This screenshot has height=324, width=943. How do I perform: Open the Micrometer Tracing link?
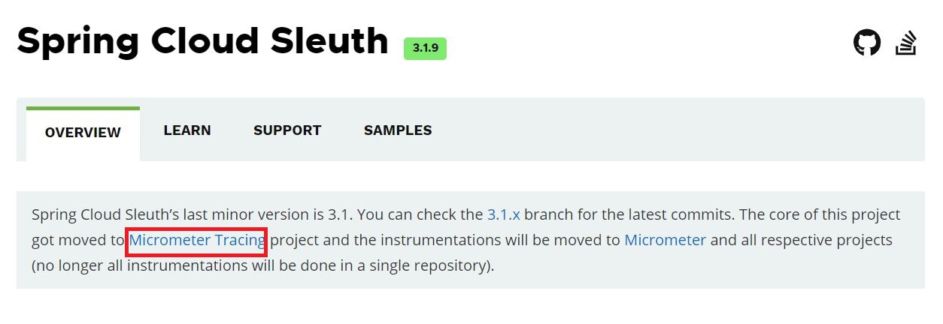tap(197, 241)
